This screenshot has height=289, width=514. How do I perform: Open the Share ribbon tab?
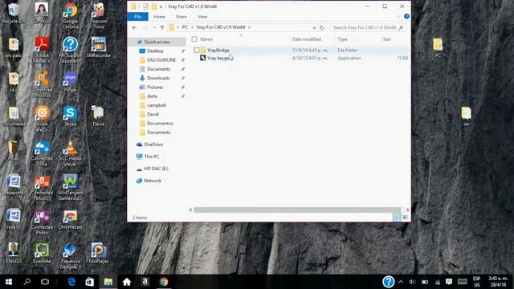click(181, 16)
